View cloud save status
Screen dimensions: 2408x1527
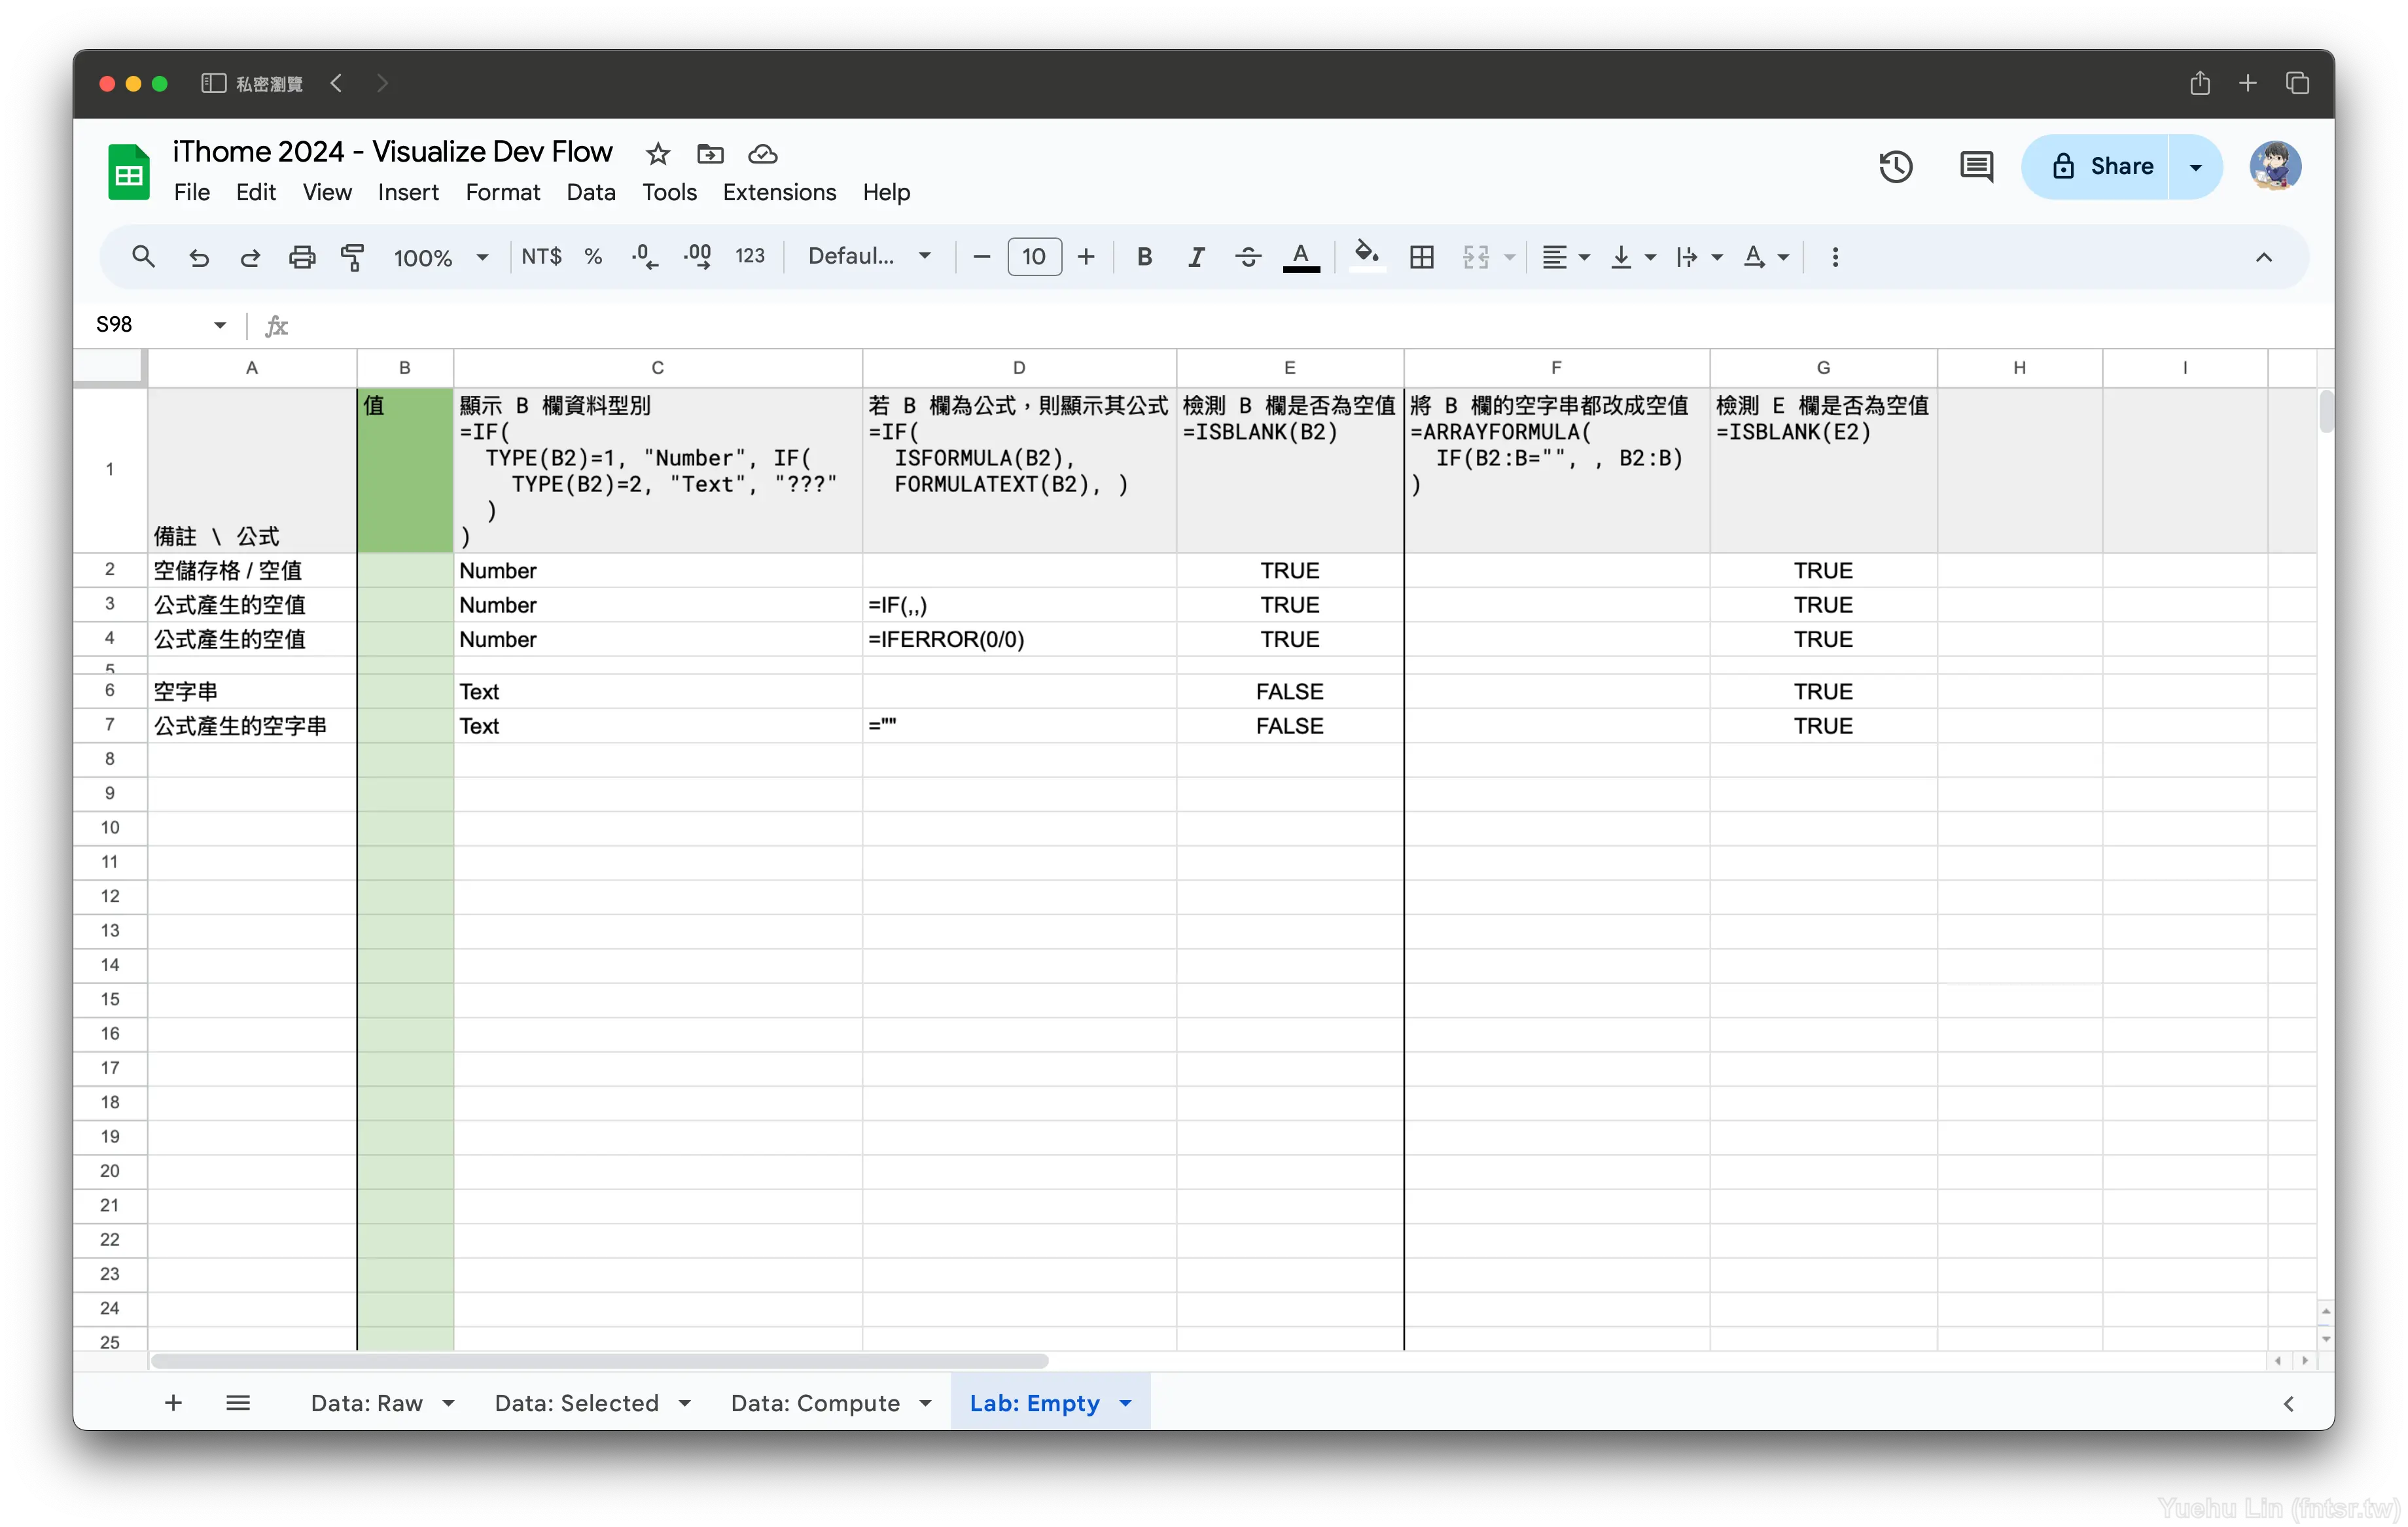(x=763, y=154)
